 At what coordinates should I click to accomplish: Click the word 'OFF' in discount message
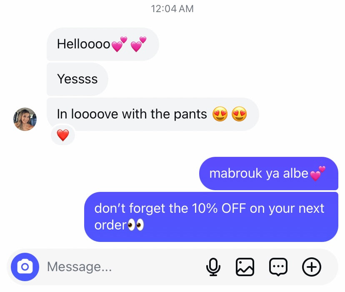(233, 208)
